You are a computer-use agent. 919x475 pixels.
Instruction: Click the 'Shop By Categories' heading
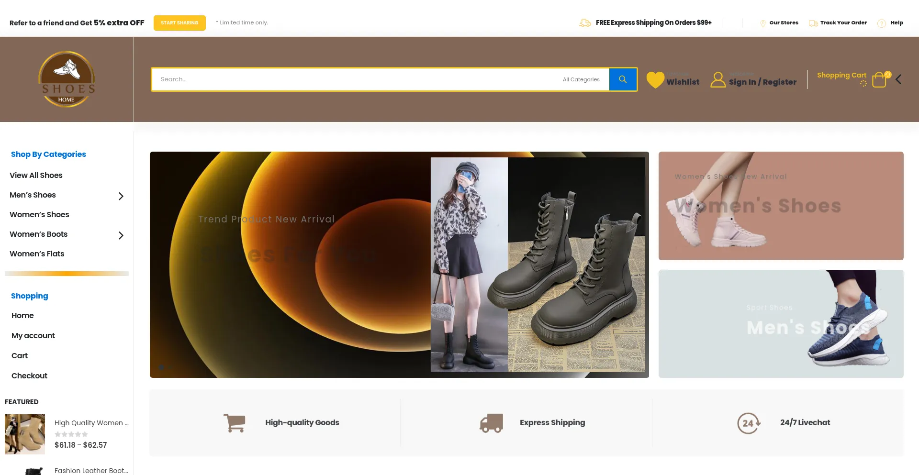tap(48, 154)
